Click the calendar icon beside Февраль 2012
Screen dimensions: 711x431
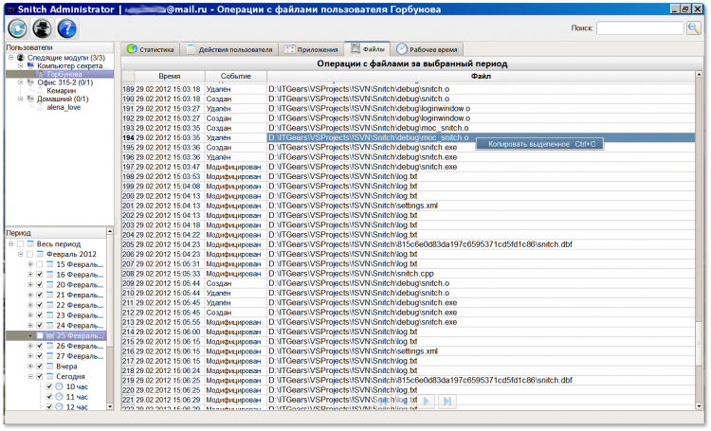(40, 254)
